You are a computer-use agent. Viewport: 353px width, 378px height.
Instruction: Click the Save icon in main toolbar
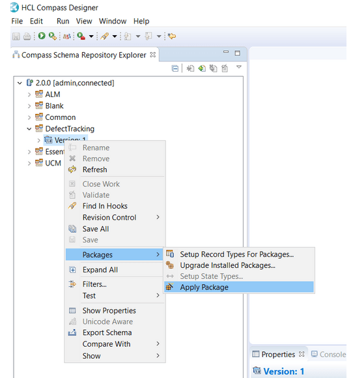coord(16,36)
